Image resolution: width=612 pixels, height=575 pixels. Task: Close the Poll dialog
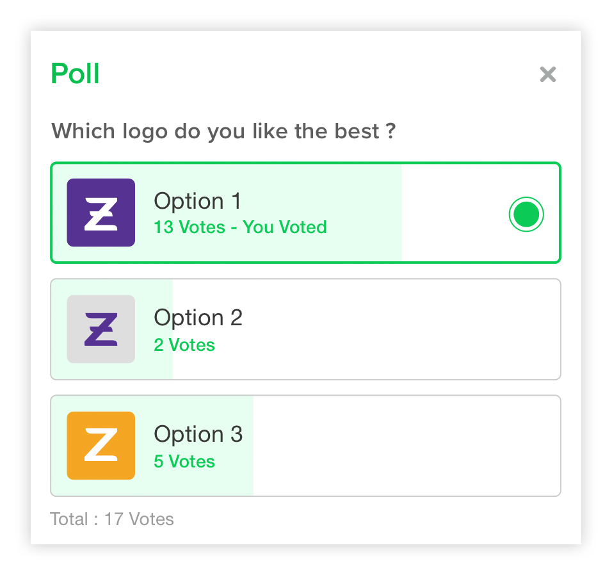pos(547,74)
